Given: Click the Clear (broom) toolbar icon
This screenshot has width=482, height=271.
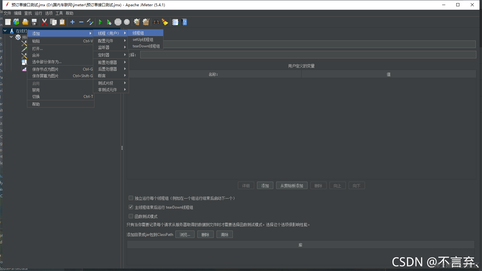Looking at the screenshot, I should tap(165, 22).
